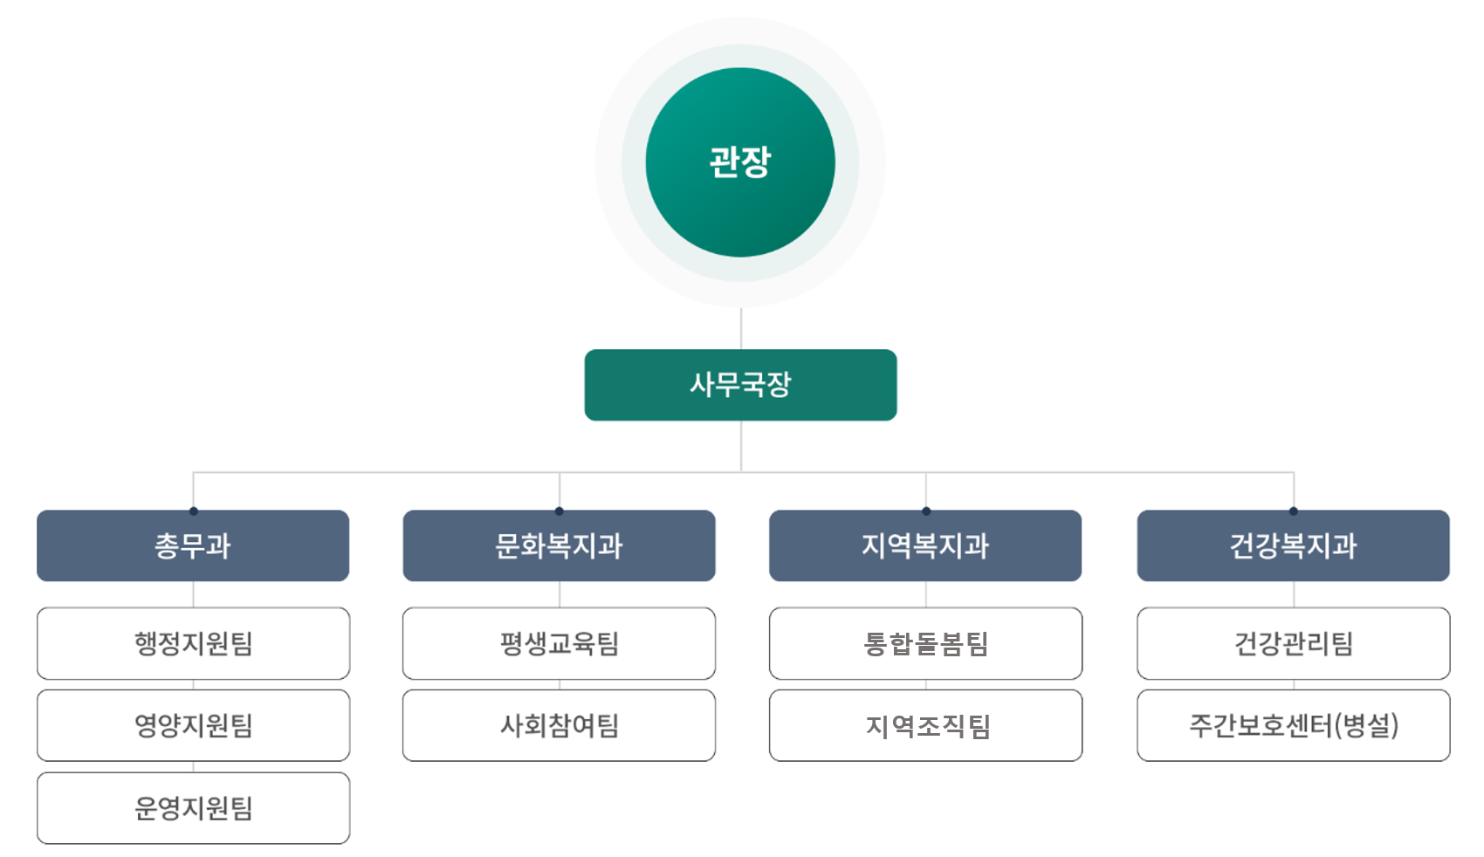Select the 행정지원팀 team box
Image resolution: width=1484 pixels, height=857 pixels.
tap(193, 644)
